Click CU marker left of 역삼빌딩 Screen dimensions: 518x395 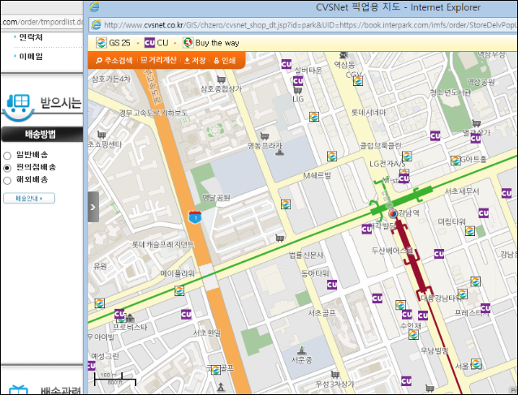coord(367,229)
